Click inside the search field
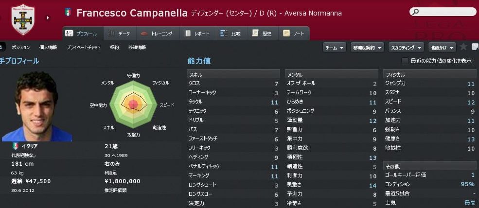This screenshot has height=208, width=479. 444,12
